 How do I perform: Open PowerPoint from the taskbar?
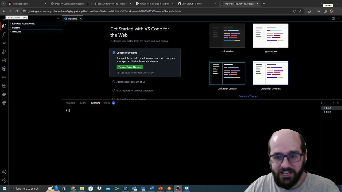[160, 189]
